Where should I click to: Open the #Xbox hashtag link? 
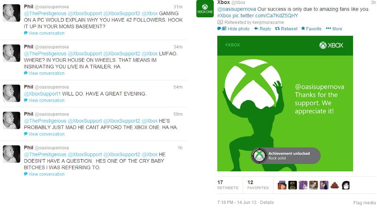224,16
